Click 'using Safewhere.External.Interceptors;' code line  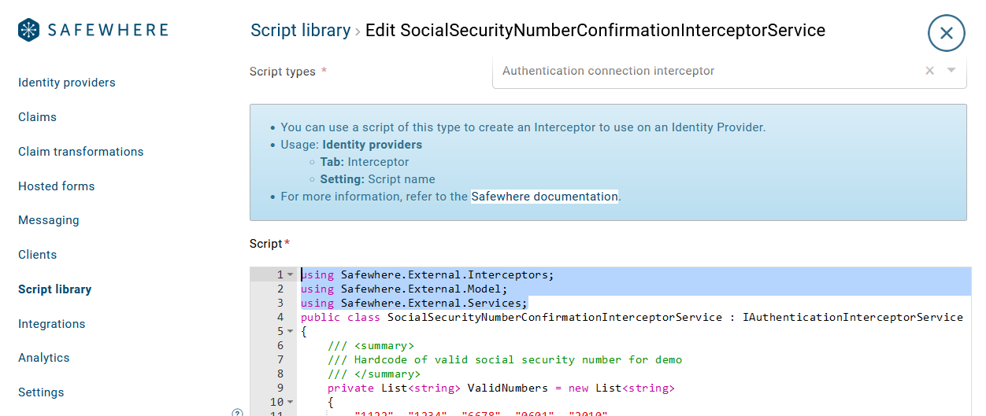(x=428, y=275)
